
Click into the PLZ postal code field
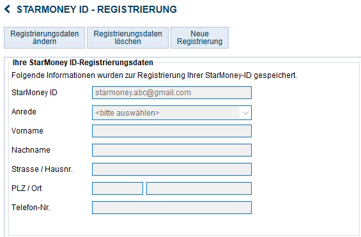[x=118, y=188]
